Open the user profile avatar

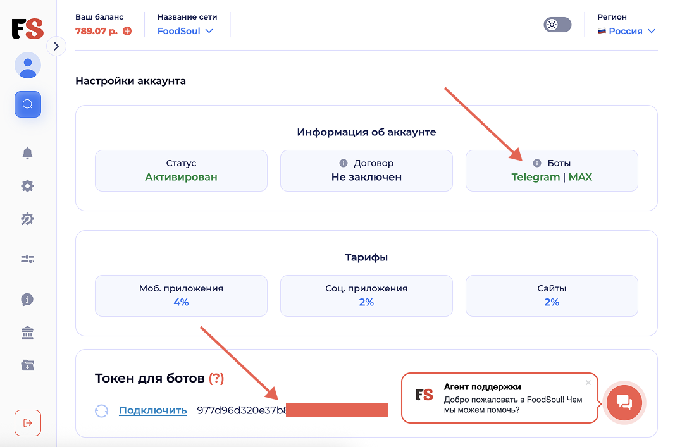click(28, 65)
